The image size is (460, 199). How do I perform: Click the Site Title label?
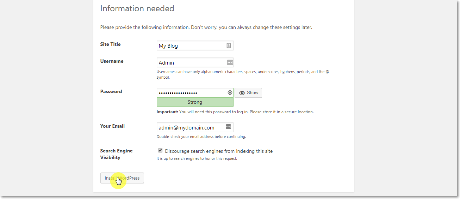110,44
